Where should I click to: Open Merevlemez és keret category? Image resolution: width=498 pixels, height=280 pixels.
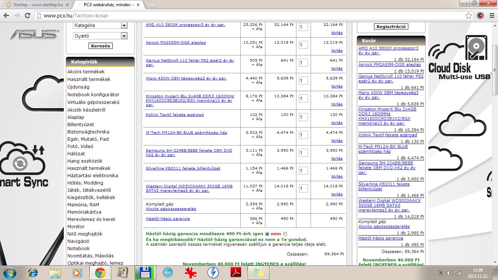[91, 219]
